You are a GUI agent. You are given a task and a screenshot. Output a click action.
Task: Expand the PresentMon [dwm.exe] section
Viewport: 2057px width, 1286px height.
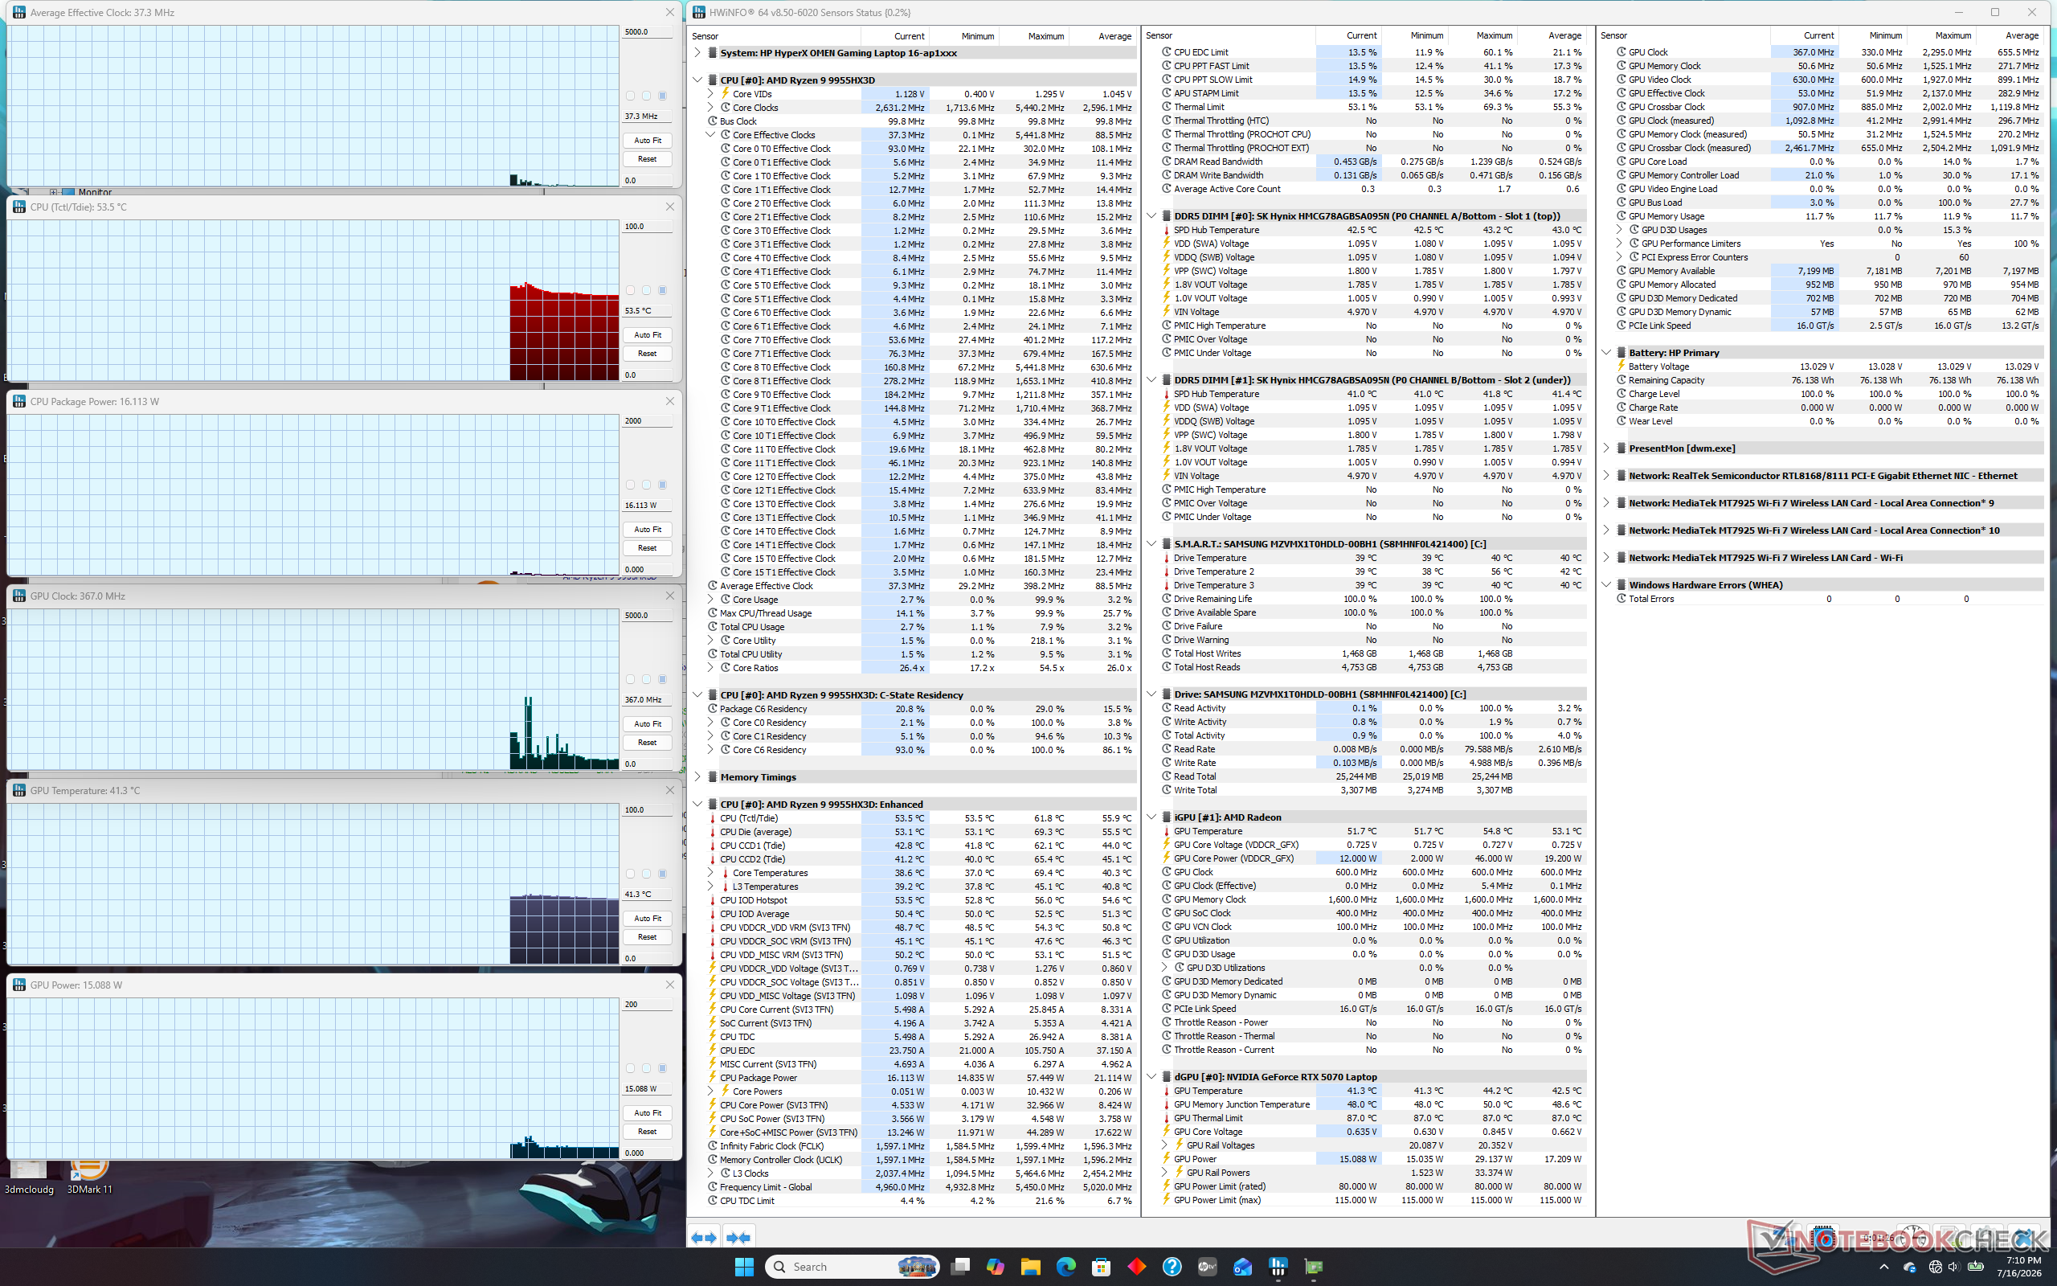1606,448
